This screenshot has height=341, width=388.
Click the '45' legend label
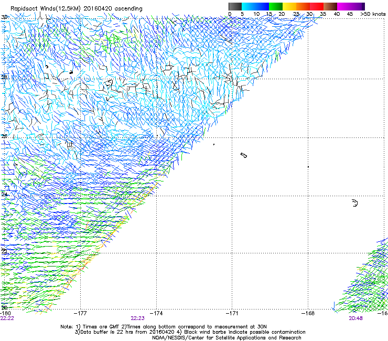coord(350,14)
